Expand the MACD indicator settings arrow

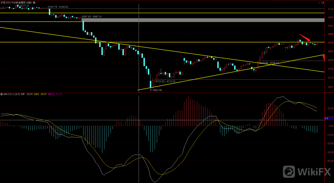pos(1,94)
